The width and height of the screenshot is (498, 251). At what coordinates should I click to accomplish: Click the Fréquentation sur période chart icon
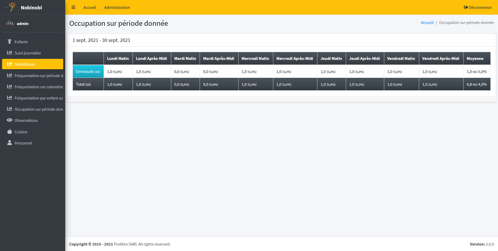(10, 75)
